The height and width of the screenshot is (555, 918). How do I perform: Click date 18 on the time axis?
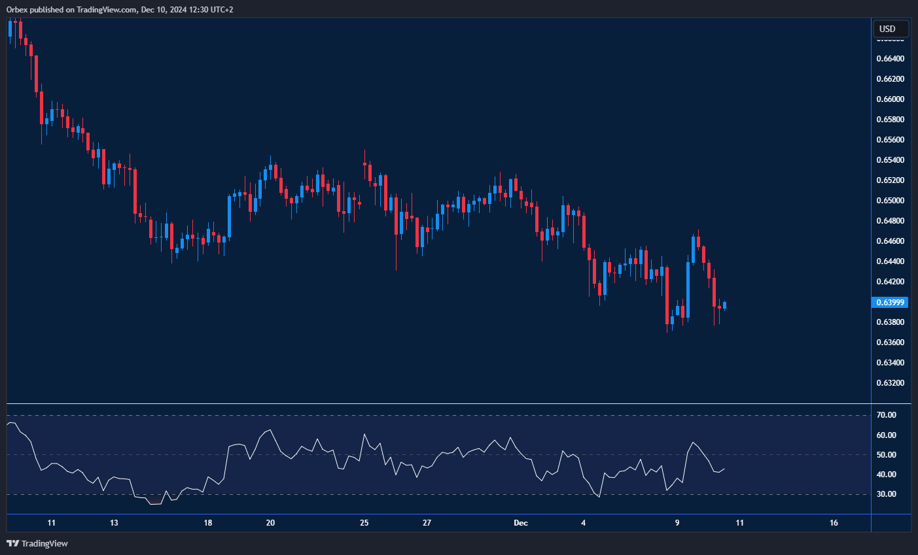(208, 523)
